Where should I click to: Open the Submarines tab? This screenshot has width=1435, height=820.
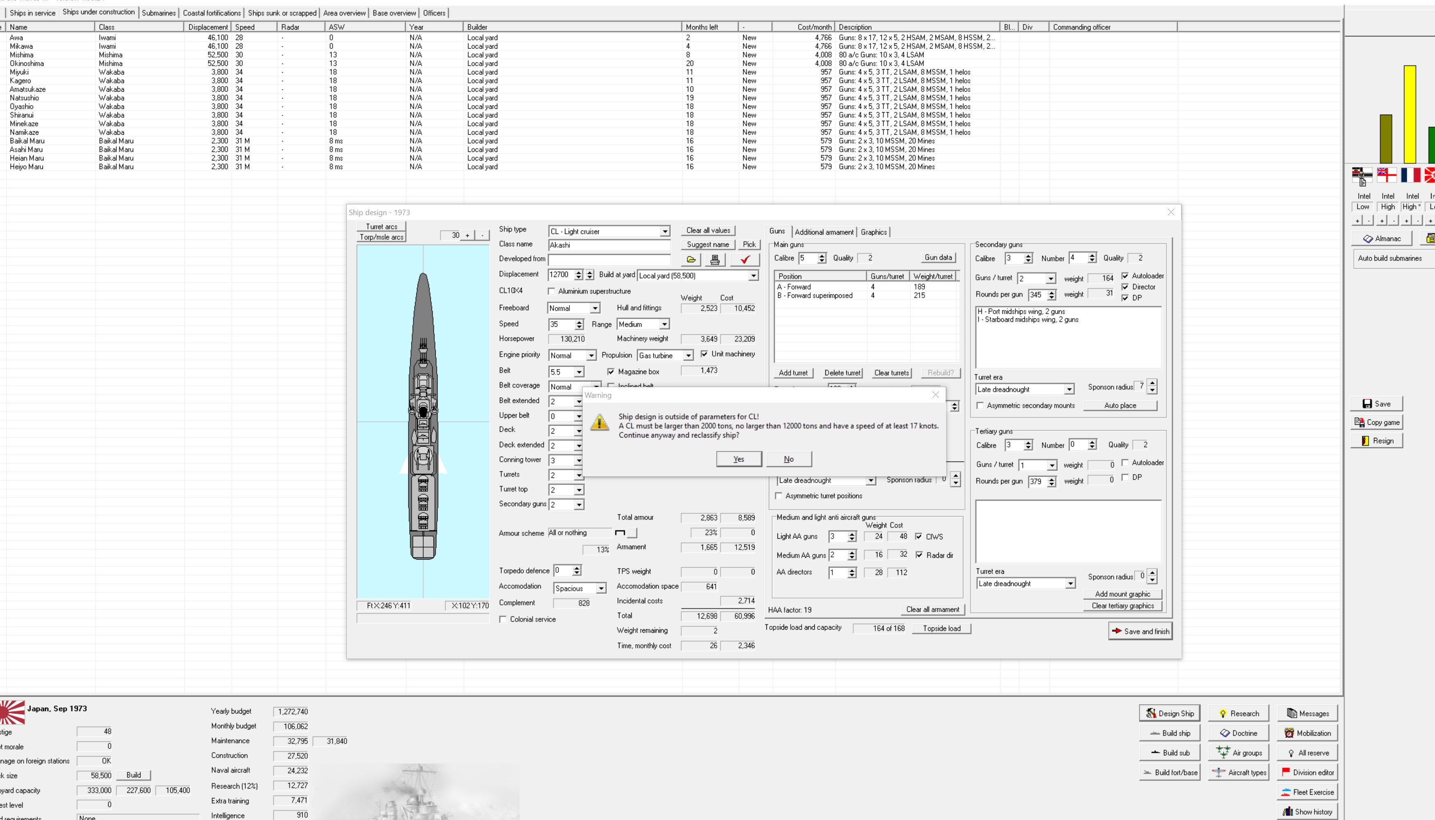158,12
